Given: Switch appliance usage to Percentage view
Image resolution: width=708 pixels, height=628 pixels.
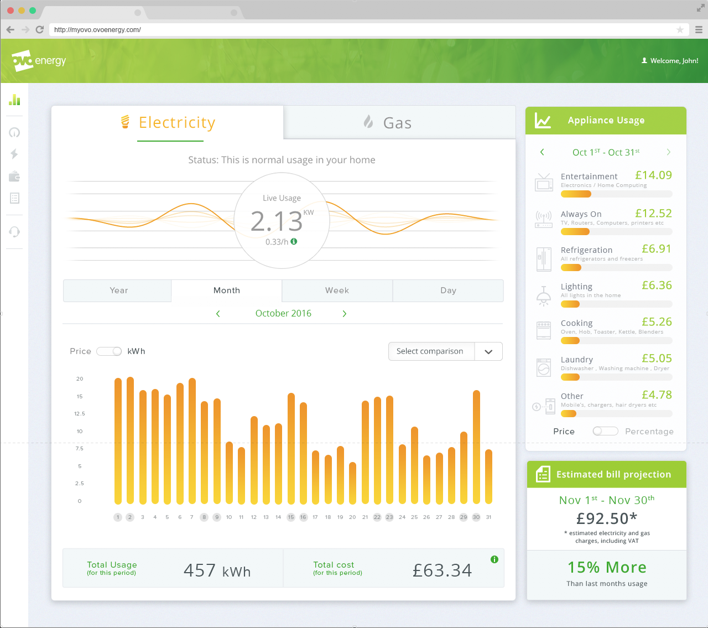Looking at the screenshot, I should click(605, 431).
